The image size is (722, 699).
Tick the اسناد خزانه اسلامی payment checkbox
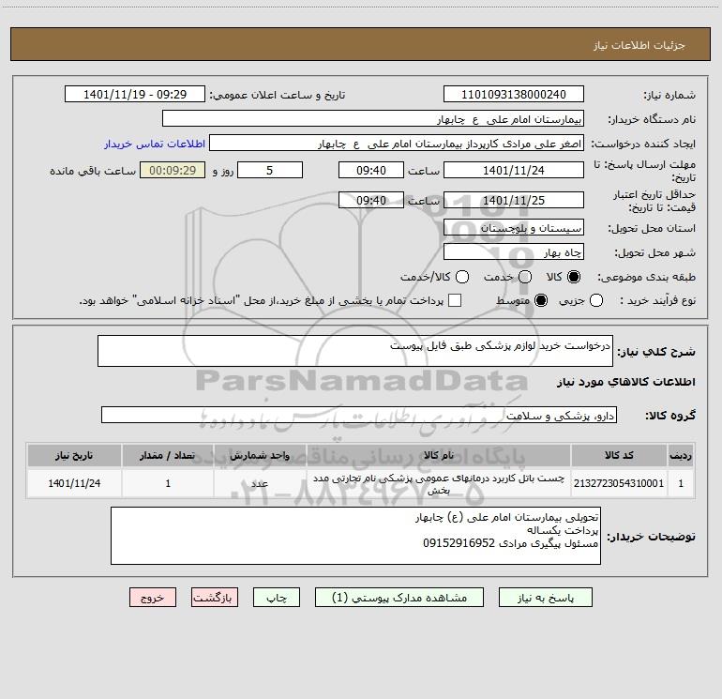tap(455, 300)
